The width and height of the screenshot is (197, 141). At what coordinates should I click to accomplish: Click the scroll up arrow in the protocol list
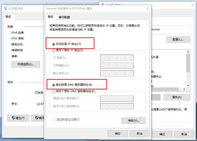point(188,52)
